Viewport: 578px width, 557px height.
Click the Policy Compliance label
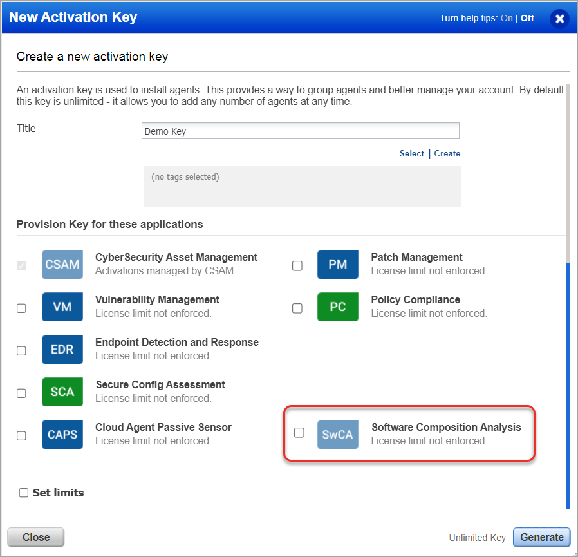[415, 299]
